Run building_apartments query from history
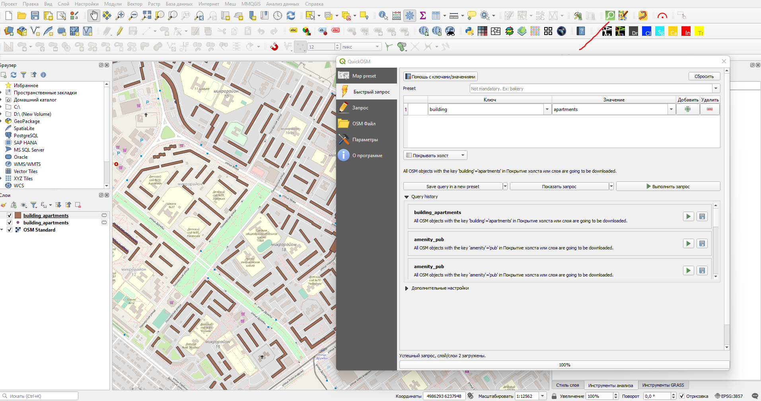 (x=688, y=216)
